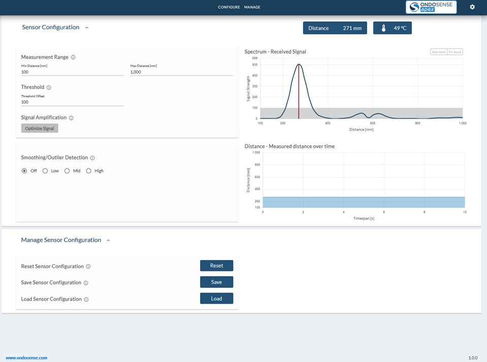Viewport: 487px width, 362px height.
Task: Visit the www.ondosense.com link
Action: point(26,357)
